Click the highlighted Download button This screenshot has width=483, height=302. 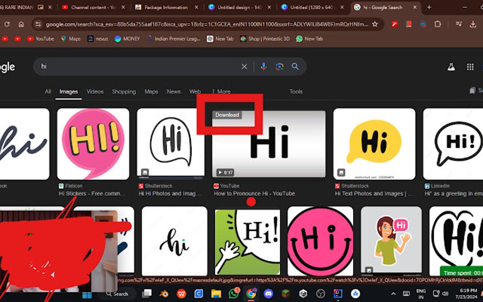pos(227,115)
